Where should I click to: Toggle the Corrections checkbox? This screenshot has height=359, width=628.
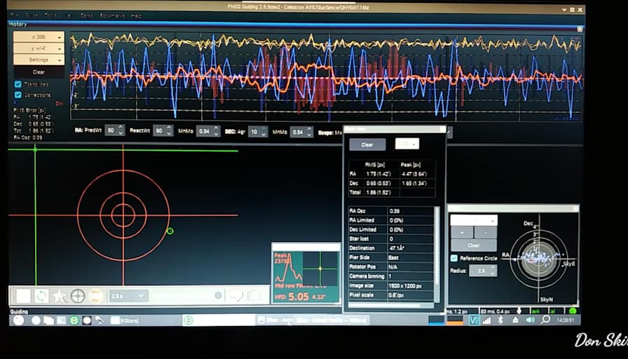pyautogui.click(x=18, y=95)
